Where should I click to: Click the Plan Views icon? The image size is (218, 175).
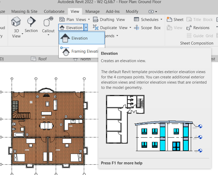(x=62, y=19)
